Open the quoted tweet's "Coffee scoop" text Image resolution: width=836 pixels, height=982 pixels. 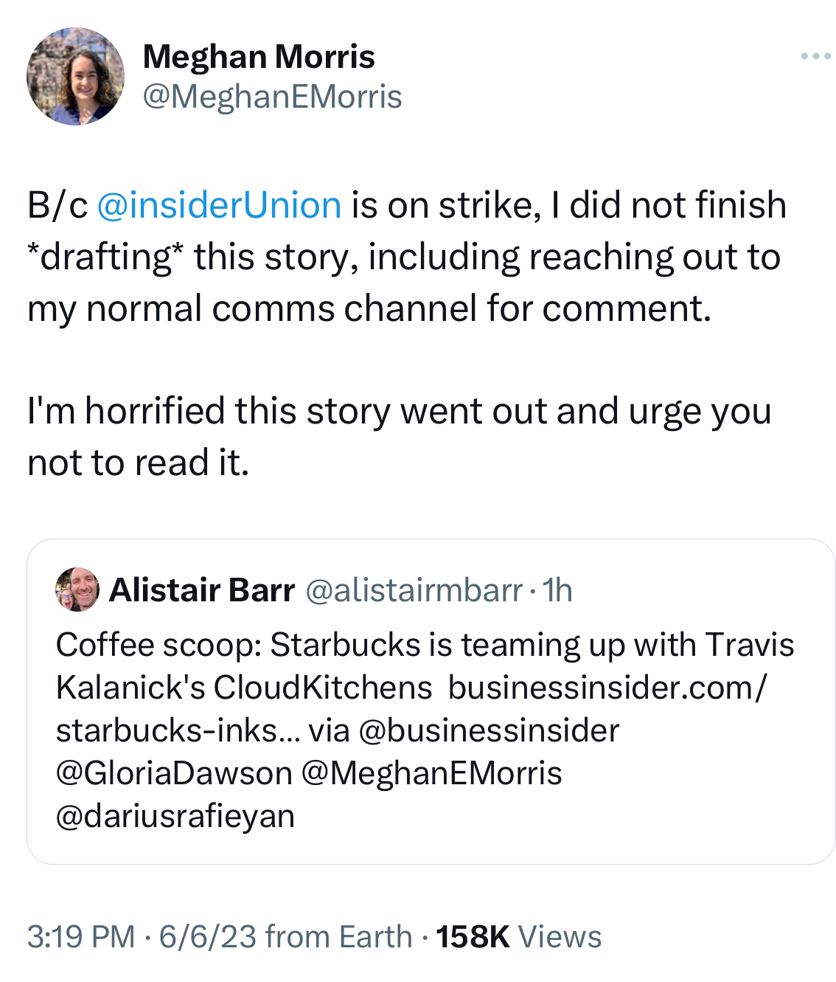click(x=424, y=646)
